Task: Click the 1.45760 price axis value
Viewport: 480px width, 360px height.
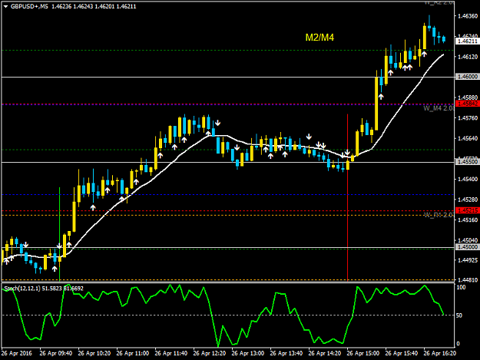Action: point(468,117)
